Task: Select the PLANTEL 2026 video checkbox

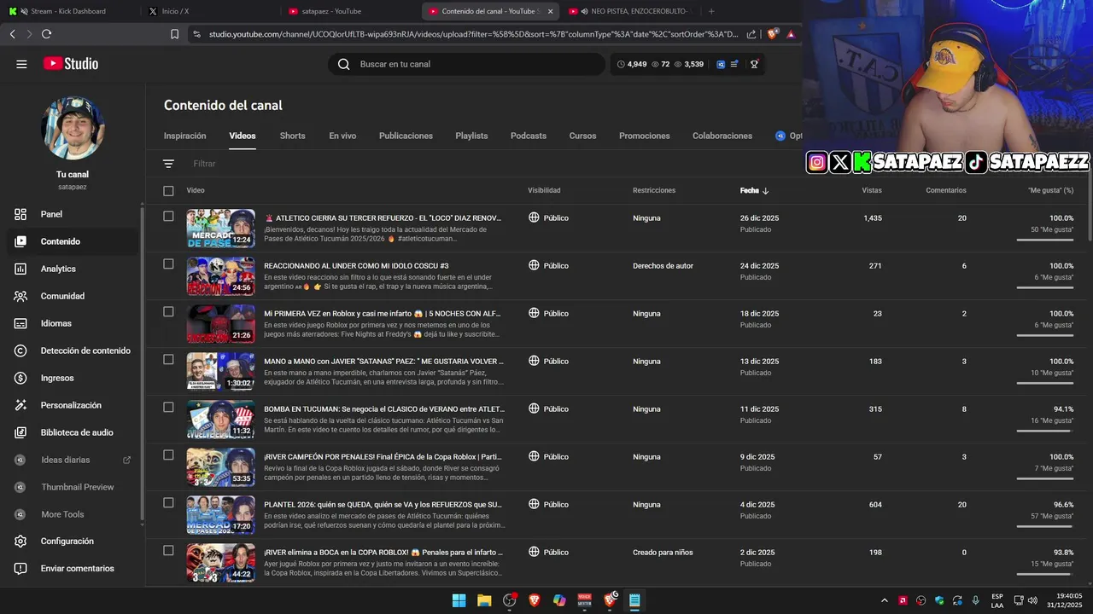Action: (168, 503)
